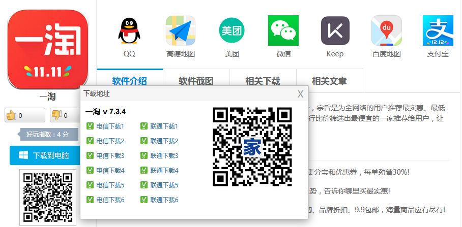
Task: Click the 联通下载5 link
Action: click(x=164, y=185)
